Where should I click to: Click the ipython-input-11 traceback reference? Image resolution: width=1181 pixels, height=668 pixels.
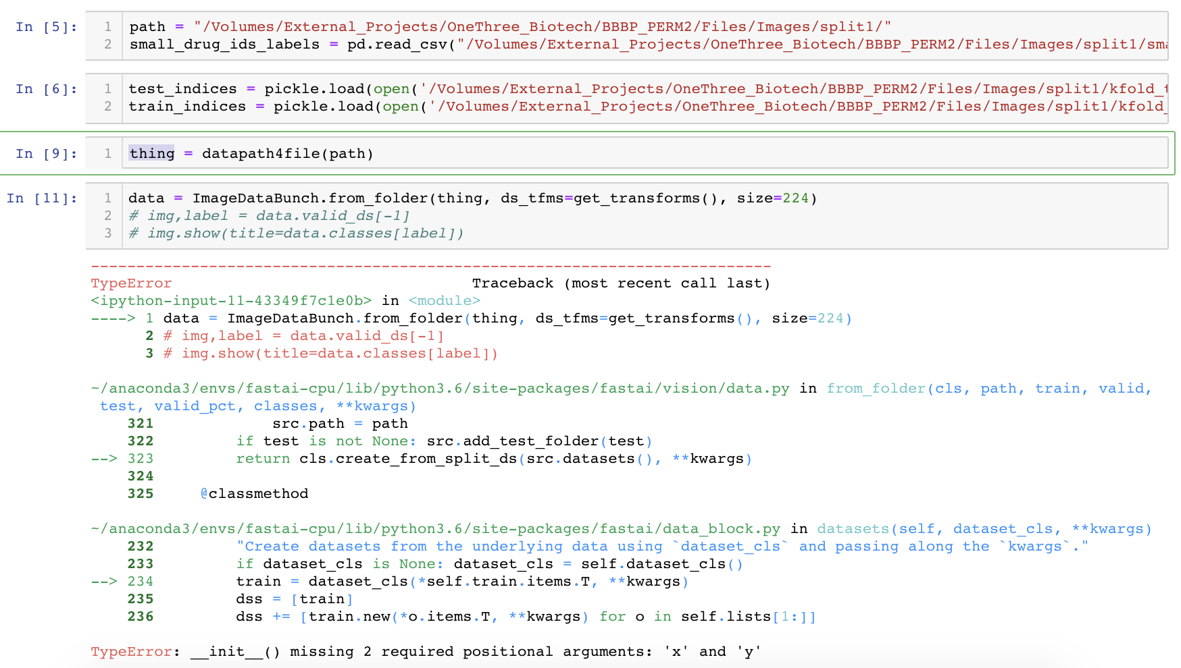tap(231, 301)
